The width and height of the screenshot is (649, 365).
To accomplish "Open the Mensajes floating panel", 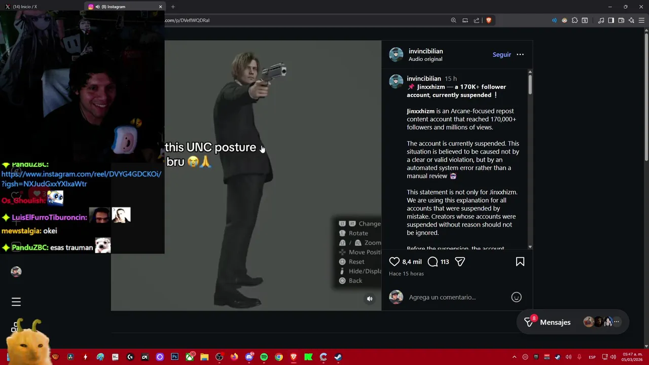I will (573, 322).
